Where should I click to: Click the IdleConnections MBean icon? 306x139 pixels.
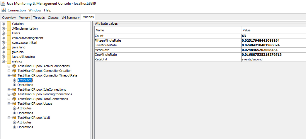14,89
